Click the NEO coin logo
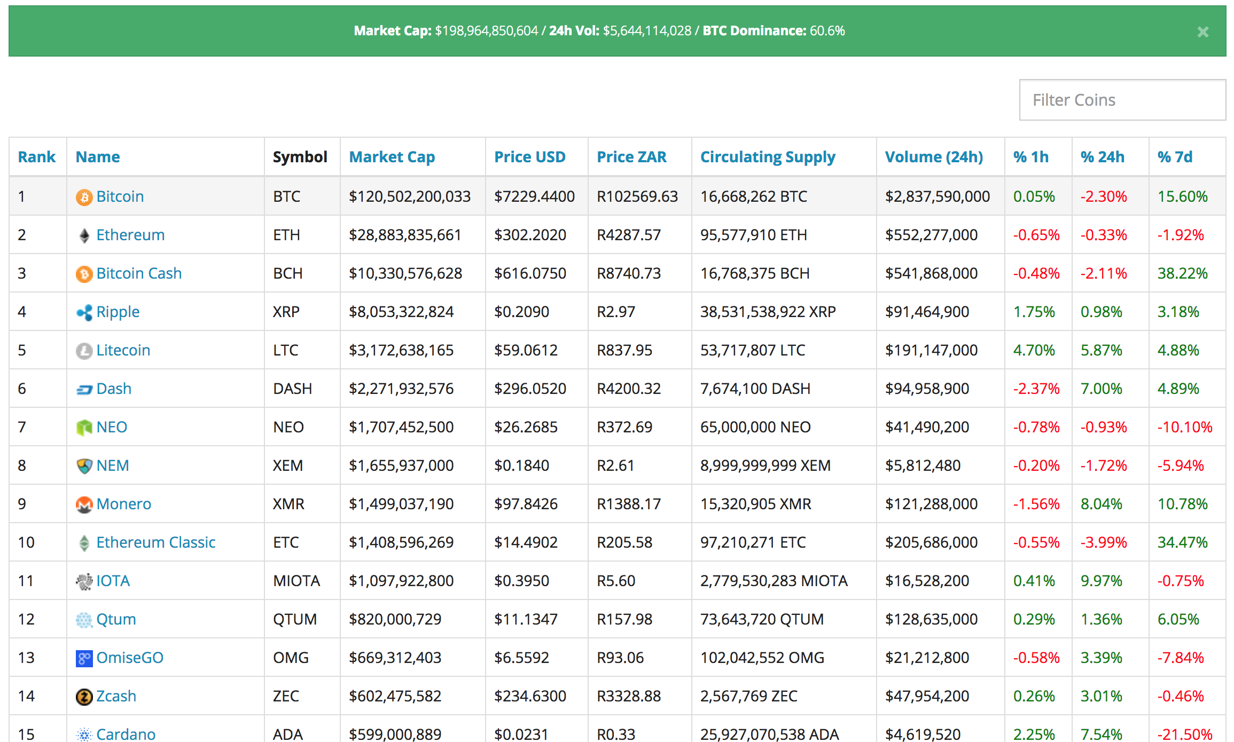1234x742 pixels. click(x=84, y=427)
